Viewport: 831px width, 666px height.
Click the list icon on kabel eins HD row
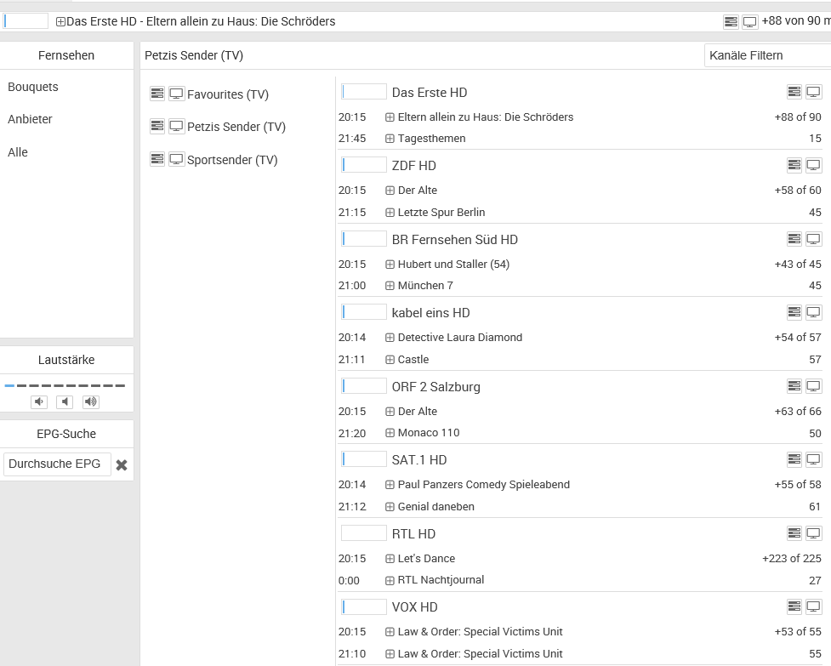coord(794,312)
